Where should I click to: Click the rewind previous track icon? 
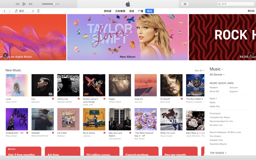(x=17, y=4)
